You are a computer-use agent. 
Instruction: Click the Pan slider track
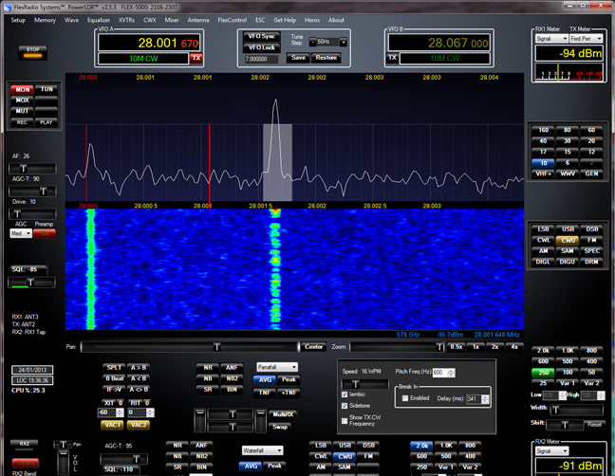point(189,347)
